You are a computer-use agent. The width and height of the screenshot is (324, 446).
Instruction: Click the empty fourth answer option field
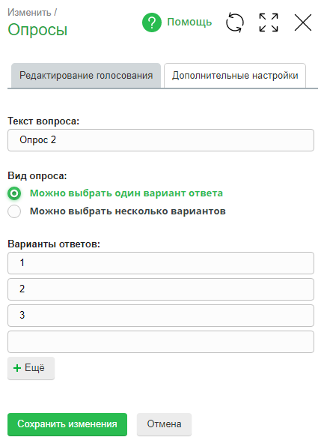pyautogui.click(x=161, y=342)
